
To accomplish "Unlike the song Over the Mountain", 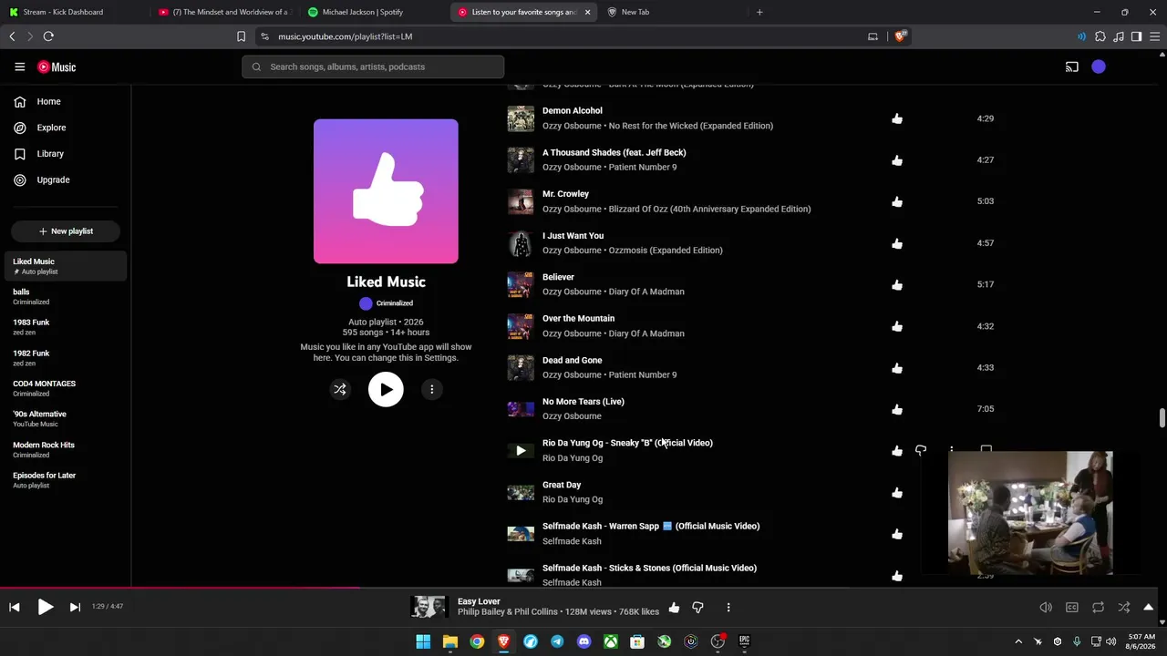I will coord(897,326).
